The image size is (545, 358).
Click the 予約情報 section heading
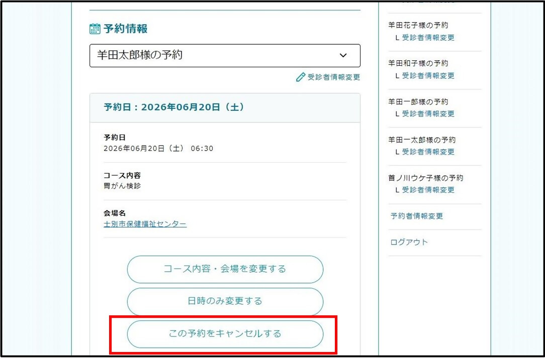tap(126, 29)
